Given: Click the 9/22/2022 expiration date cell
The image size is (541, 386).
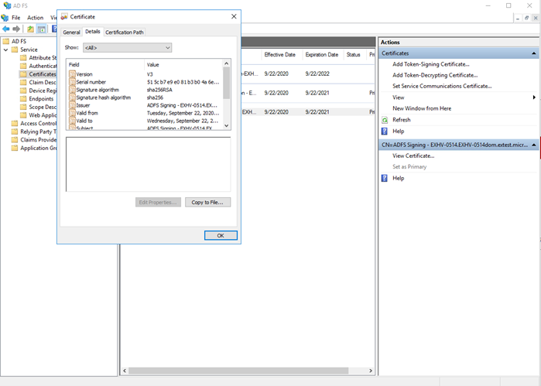Looking at the screenshot, I should pyautogui.click(x=317, y=73).
